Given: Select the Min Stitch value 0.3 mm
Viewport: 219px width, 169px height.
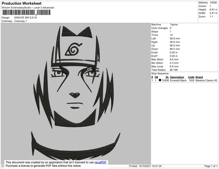Looking at the screenshot, I should coord(174,63).
